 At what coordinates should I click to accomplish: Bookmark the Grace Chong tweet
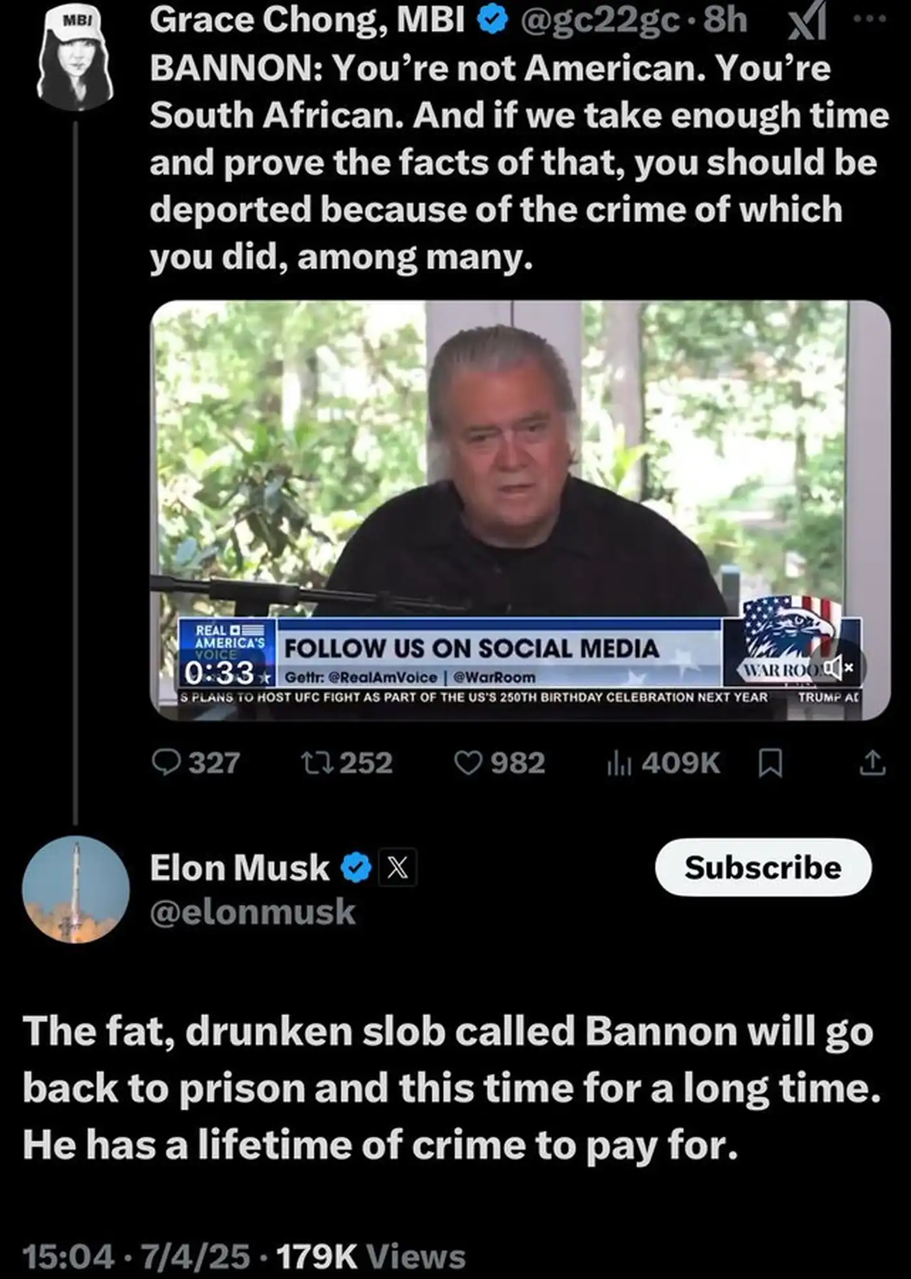pyautogui.click(x=770, y=762)
